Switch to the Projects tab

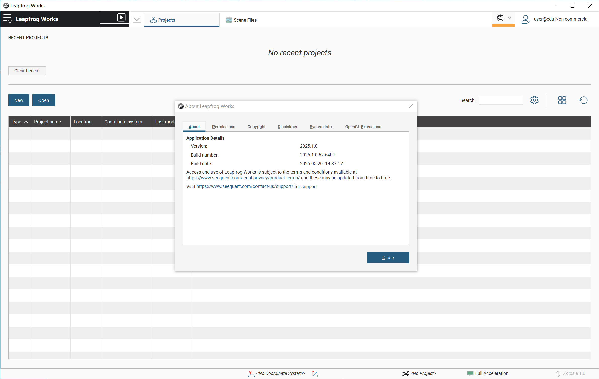[182, 20]
